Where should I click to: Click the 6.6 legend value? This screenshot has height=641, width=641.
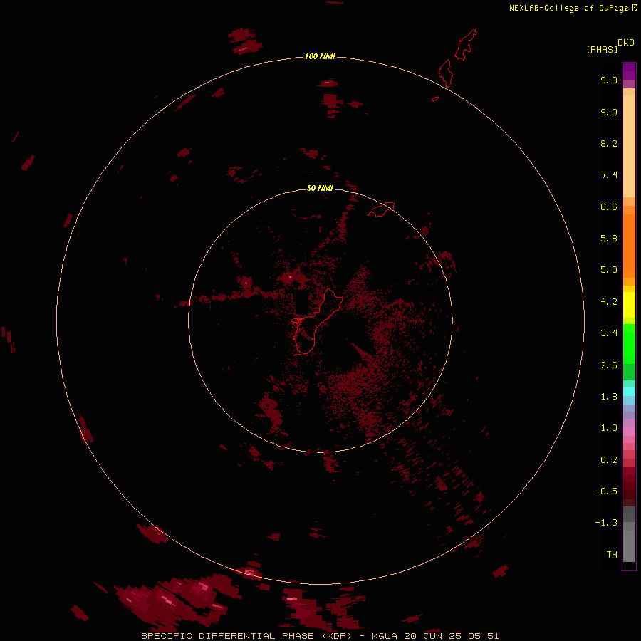(x=609, y=207)
